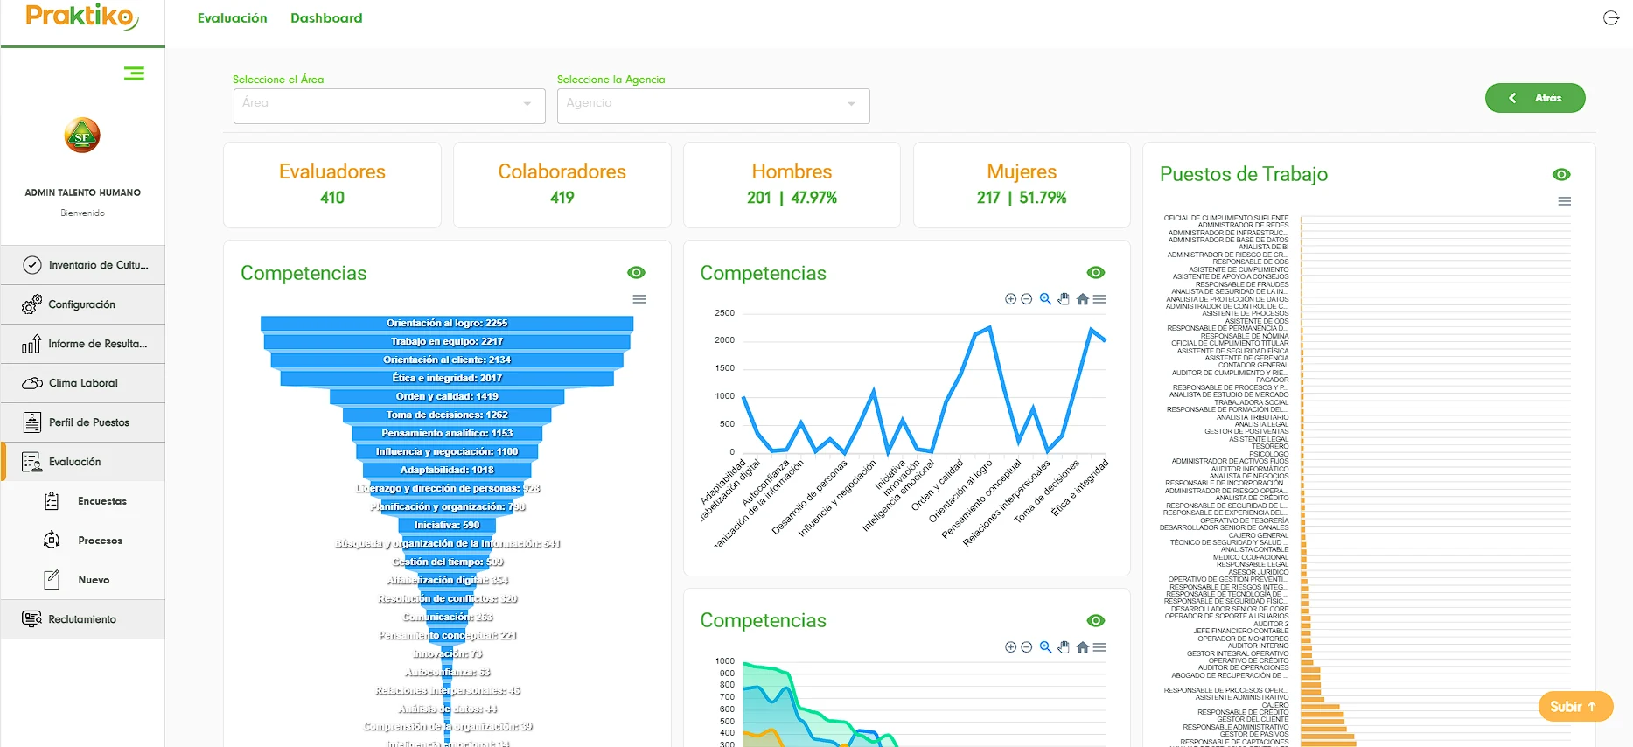Viewport: 1633px width, 747px height.
Task: Click funnel bar Orden y calidad: 1419
Action: 447,397
